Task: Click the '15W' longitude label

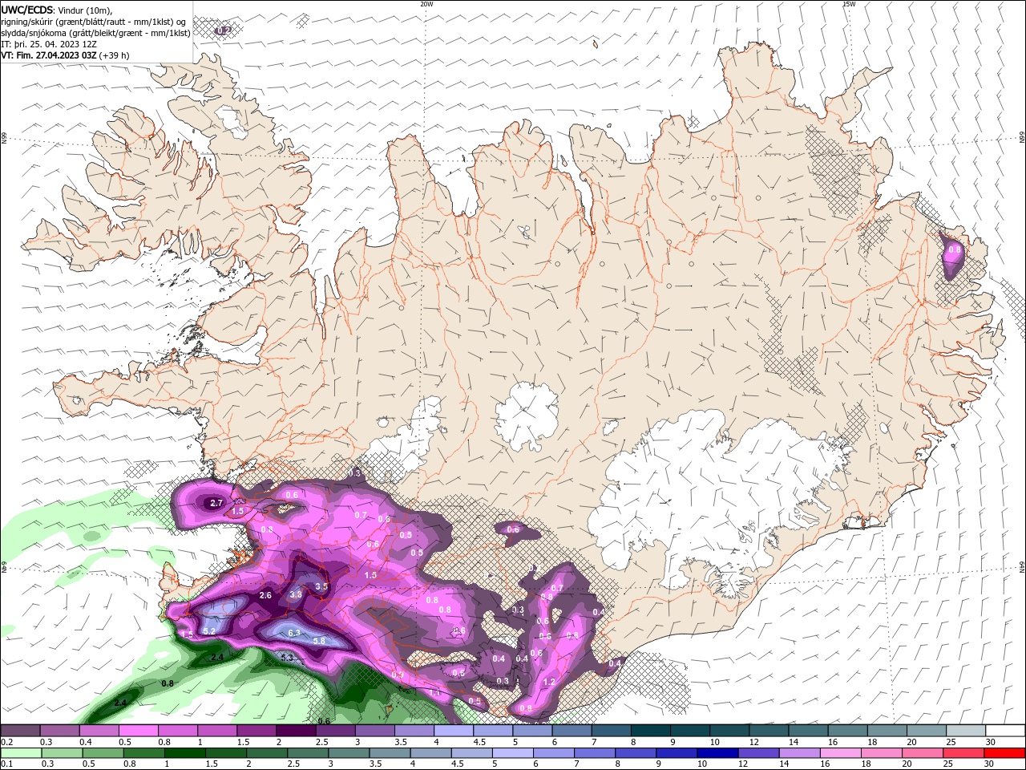Action: point(849,4)
